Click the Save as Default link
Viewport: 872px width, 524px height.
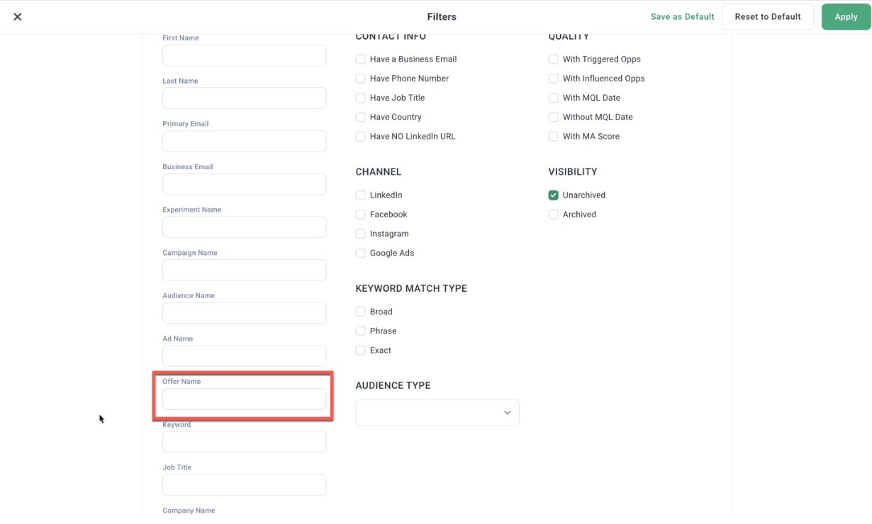point(681,16)
